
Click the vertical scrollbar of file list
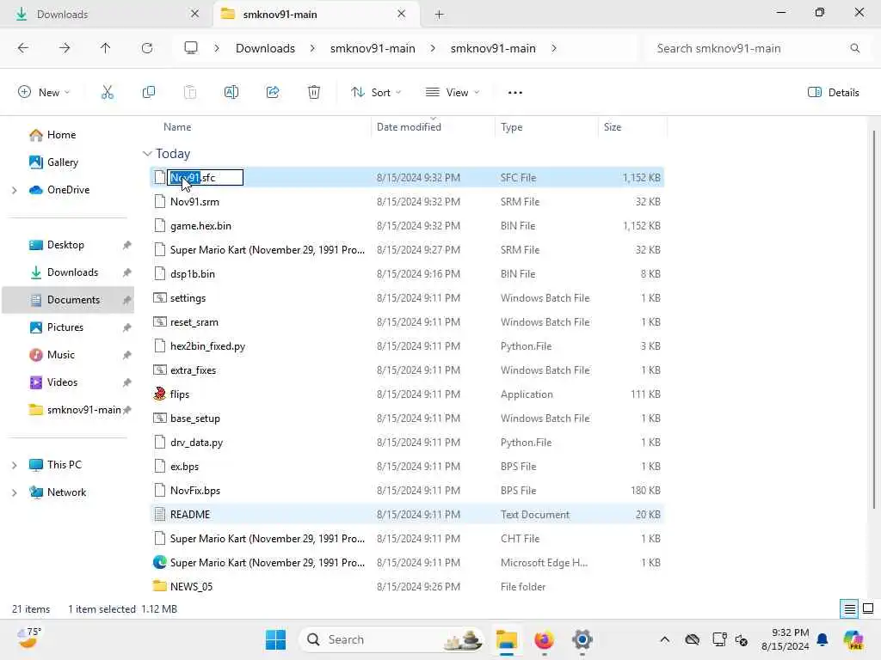873,320
